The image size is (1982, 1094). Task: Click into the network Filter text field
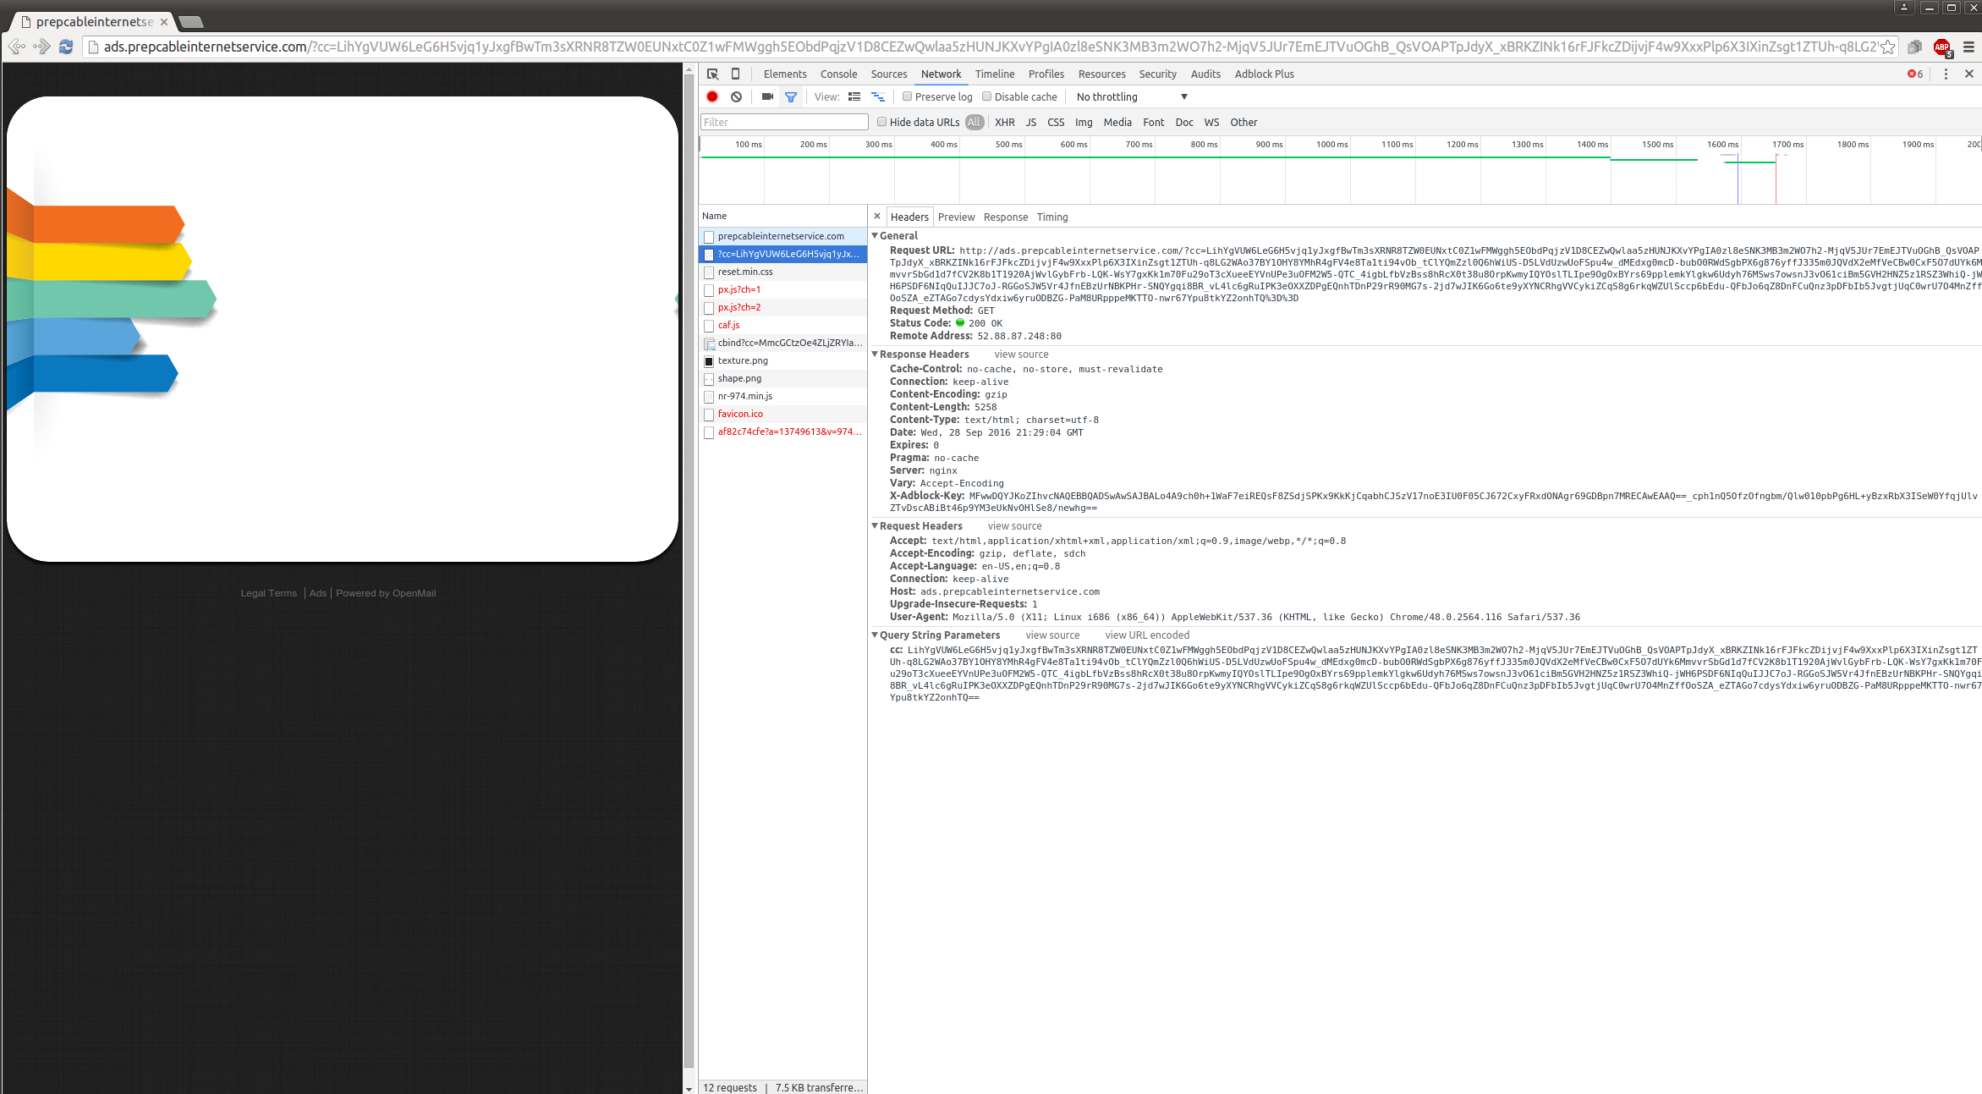tap(784, 123)
